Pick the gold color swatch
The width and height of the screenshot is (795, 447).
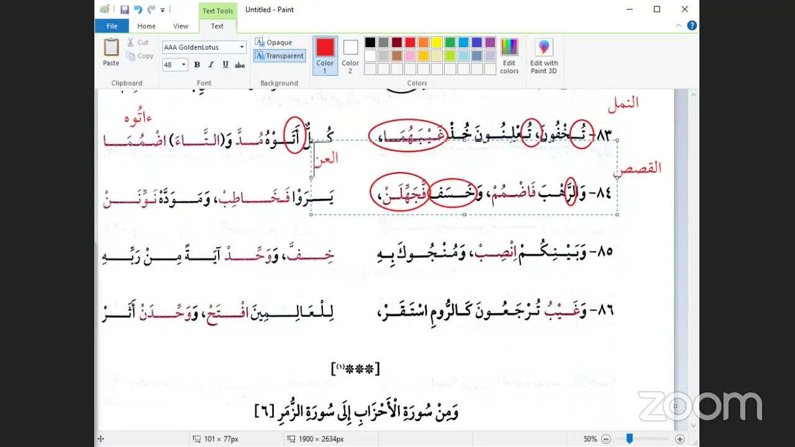coord(424,56)
